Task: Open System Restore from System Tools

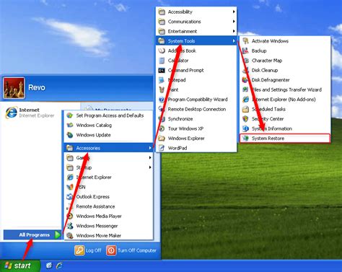Action: 285,139
